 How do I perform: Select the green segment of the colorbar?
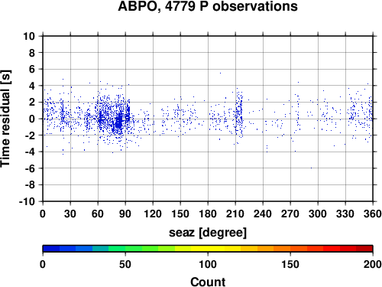click(x=125, y=249)
